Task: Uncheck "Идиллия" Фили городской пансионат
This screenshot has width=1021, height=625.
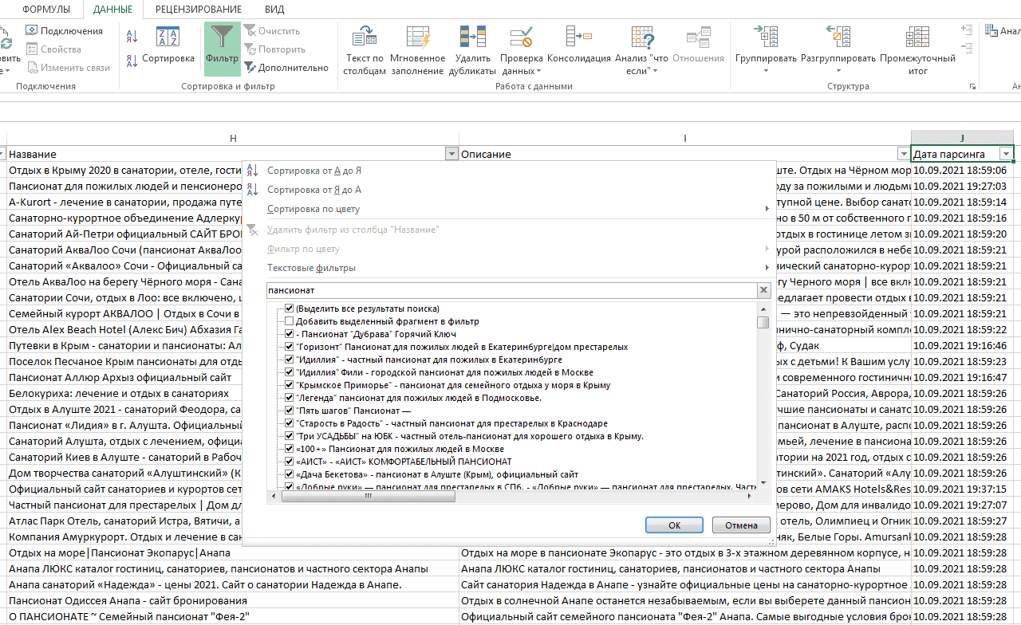Action: click(290, 372)
